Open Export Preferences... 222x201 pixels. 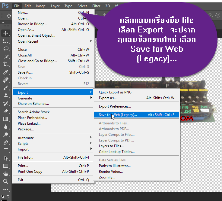(x=136, y=106)
